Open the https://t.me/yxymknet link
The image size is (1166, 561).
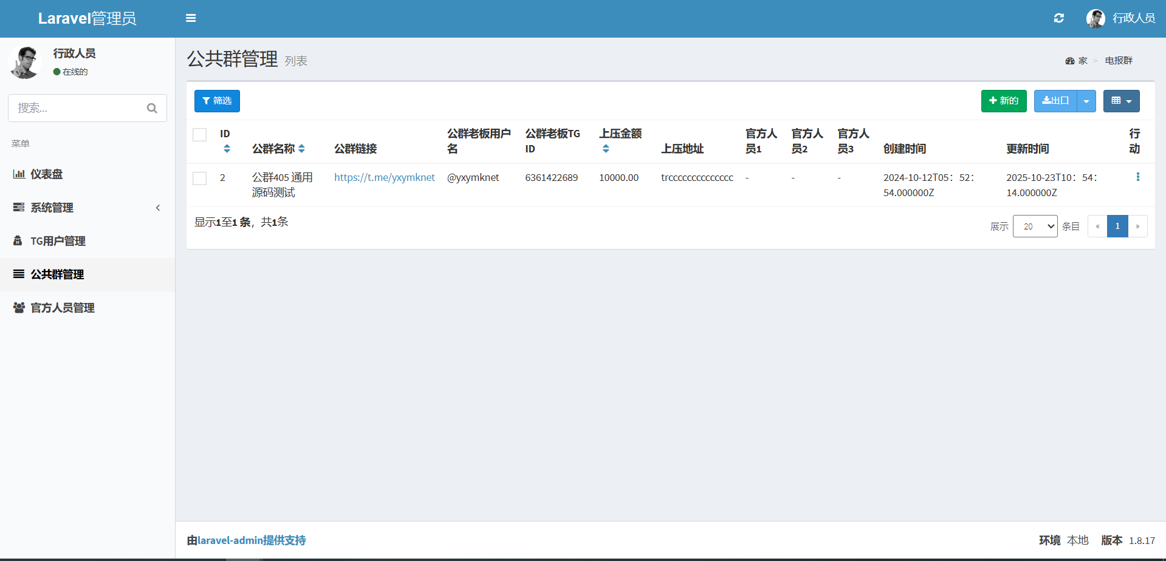click(384, 177)
